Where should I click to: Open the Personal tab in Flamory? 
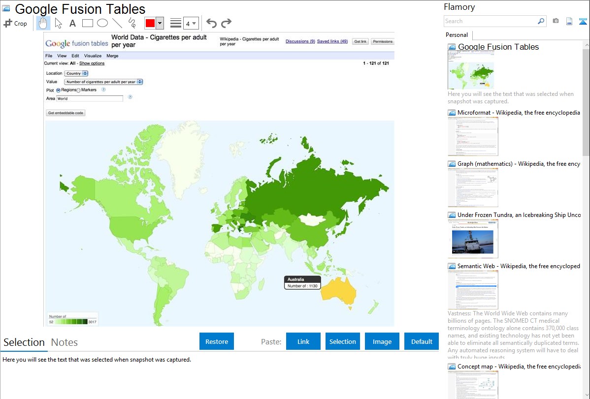(457, 35)
